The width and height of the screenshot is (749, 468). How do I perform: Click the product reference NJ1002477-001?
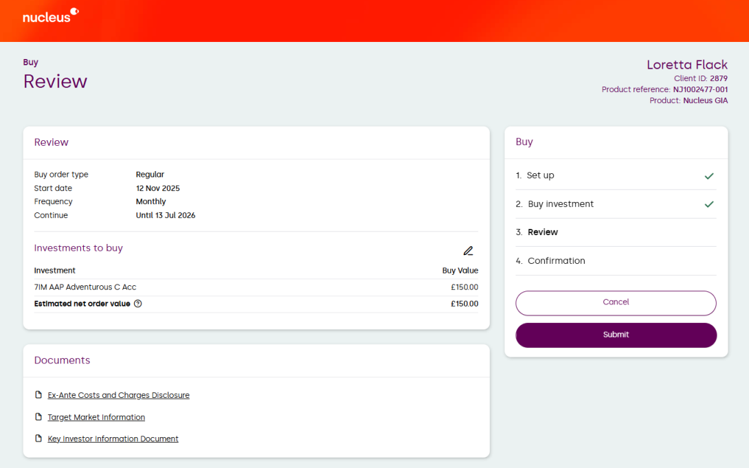[700, 89]
